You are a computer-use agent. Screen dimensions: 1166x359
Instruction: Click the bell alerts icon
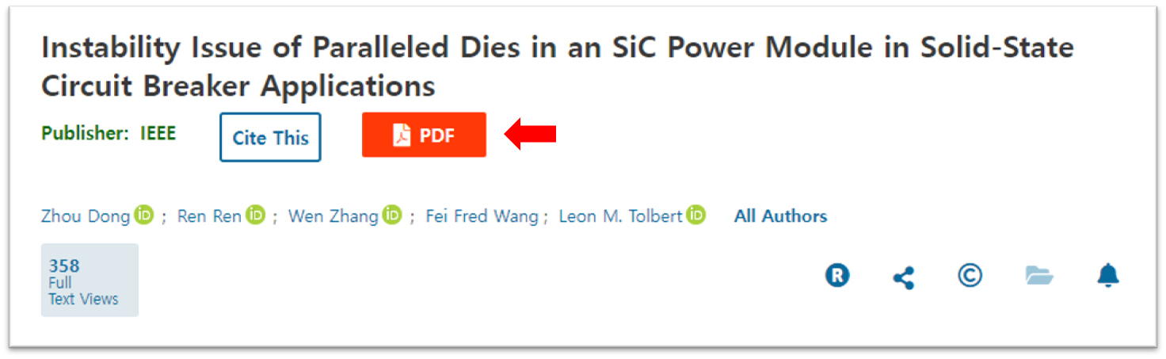1107,275
